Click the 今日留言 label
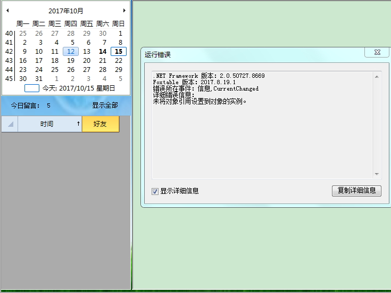The width and height of the screenshot is (391, 293). point(25,105)
